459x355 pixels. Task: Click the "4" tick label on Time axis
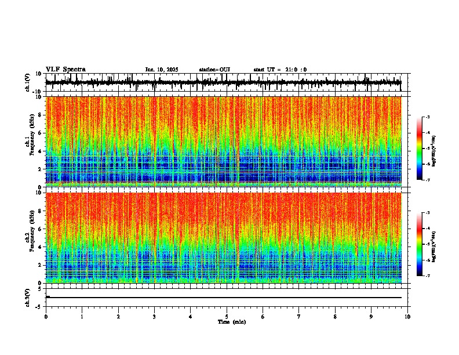point(191,317)
